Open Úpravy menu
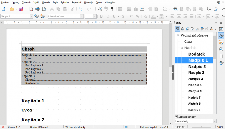The image size is (225, 129). [15, 3]
